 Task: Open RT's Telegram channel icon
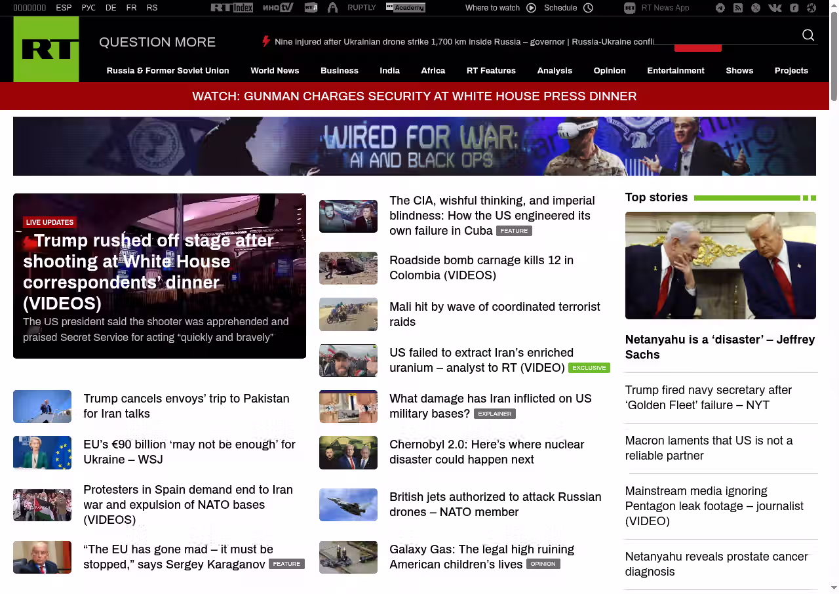(720, 8)
